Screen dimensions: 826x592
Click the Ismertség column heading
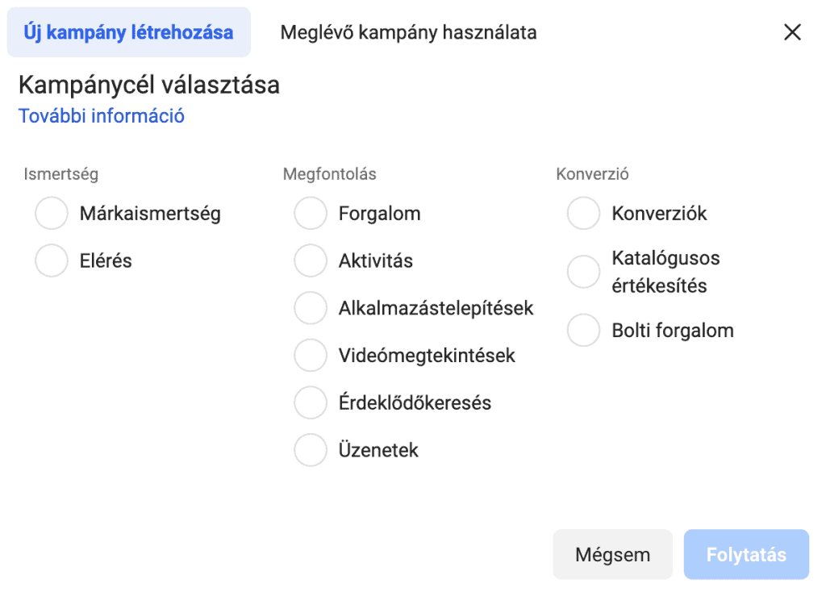pos(61,174)
